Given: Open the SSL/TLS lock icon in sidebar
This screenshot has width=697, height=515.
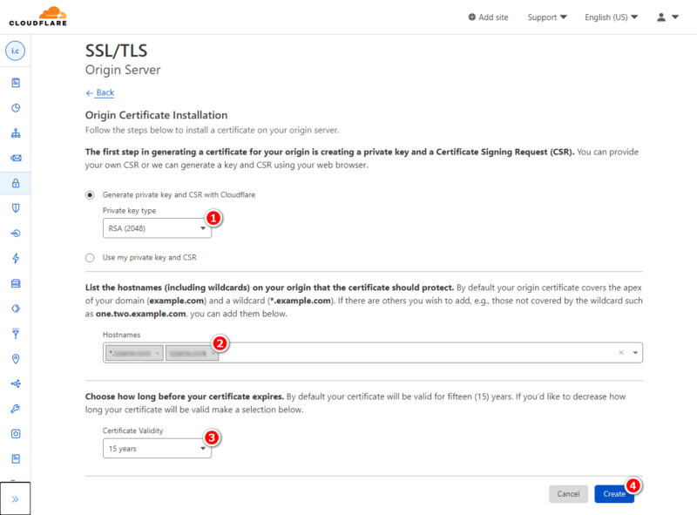Looking at the screenshot, I should 16,183.
